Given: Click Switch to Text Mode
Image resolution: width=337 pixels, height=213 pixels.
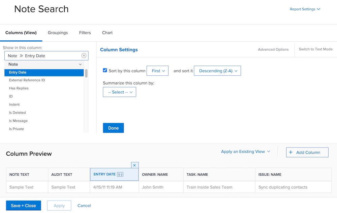Looking at the screenshot, I should (x=315, y=49).
